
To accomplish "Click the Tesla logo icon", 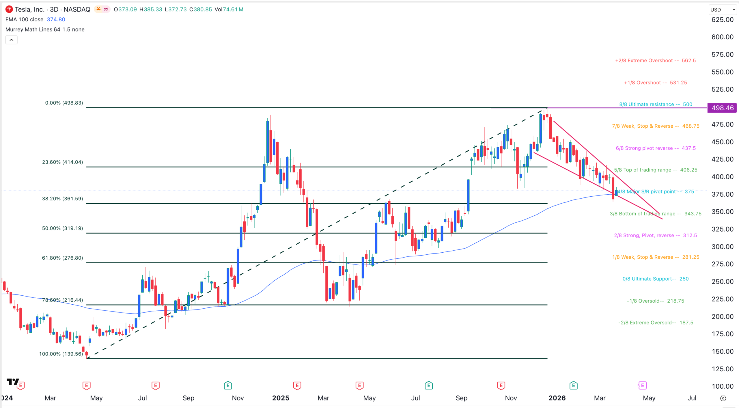I will pyautogui.click(x=9, y=10).
